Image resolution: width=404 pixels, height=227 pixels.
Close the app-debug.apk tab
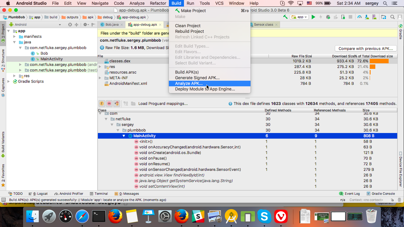coord(160,25)
